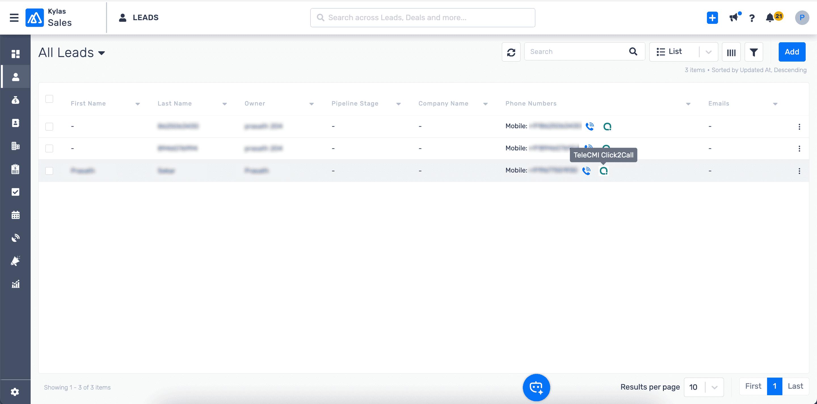Open hamburger navigation menu
Viewport: 817px width, 404px height.
[x=14, y=17]
